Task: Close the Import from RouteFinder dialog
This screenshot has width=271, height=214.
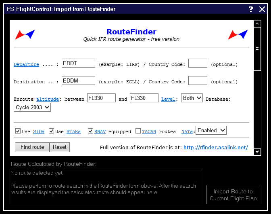Action: [262, 9]
